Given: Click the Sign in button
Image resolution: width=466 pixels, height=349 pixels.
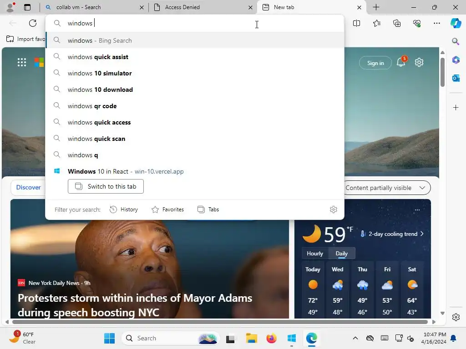Looking at the screenshot, I should 375,63.
